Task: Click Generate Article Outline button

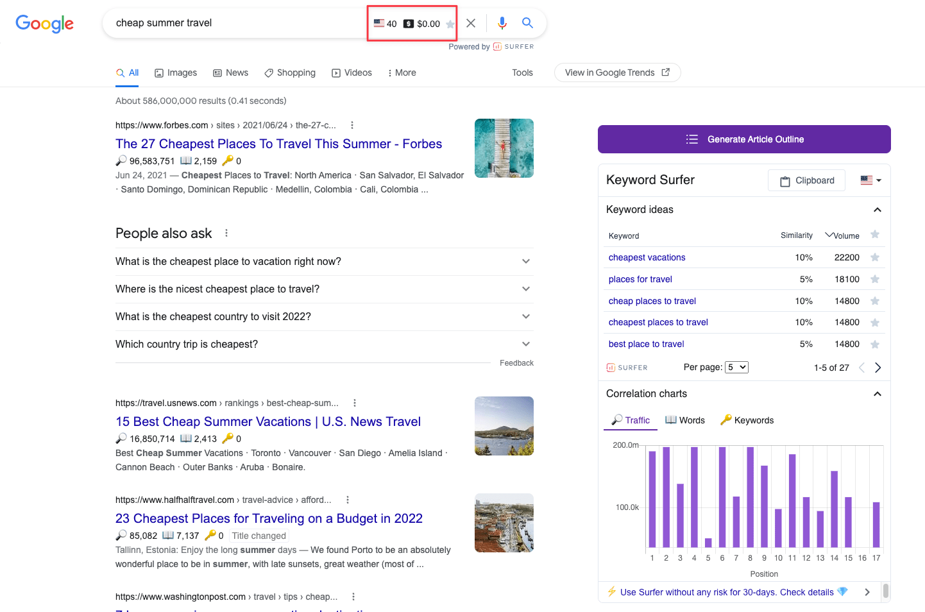Action: 744,139
